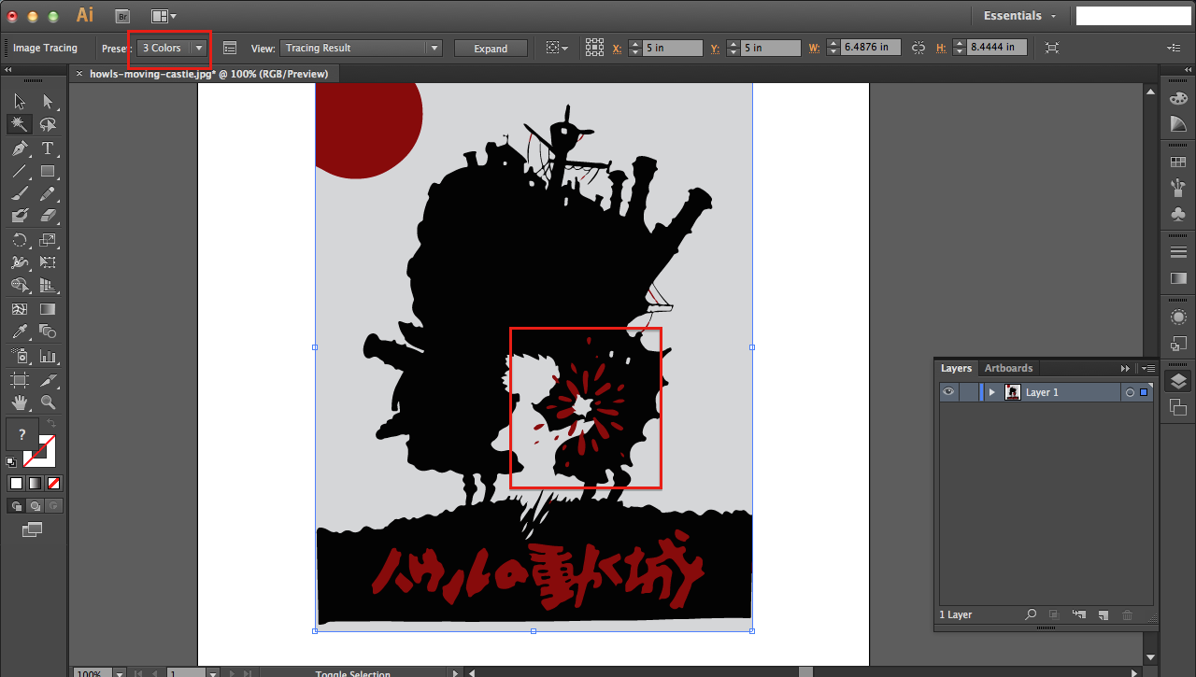This screenshot has width=1196, height=677.
Task: Click Create New Layer button
Action: [1103, 614]
